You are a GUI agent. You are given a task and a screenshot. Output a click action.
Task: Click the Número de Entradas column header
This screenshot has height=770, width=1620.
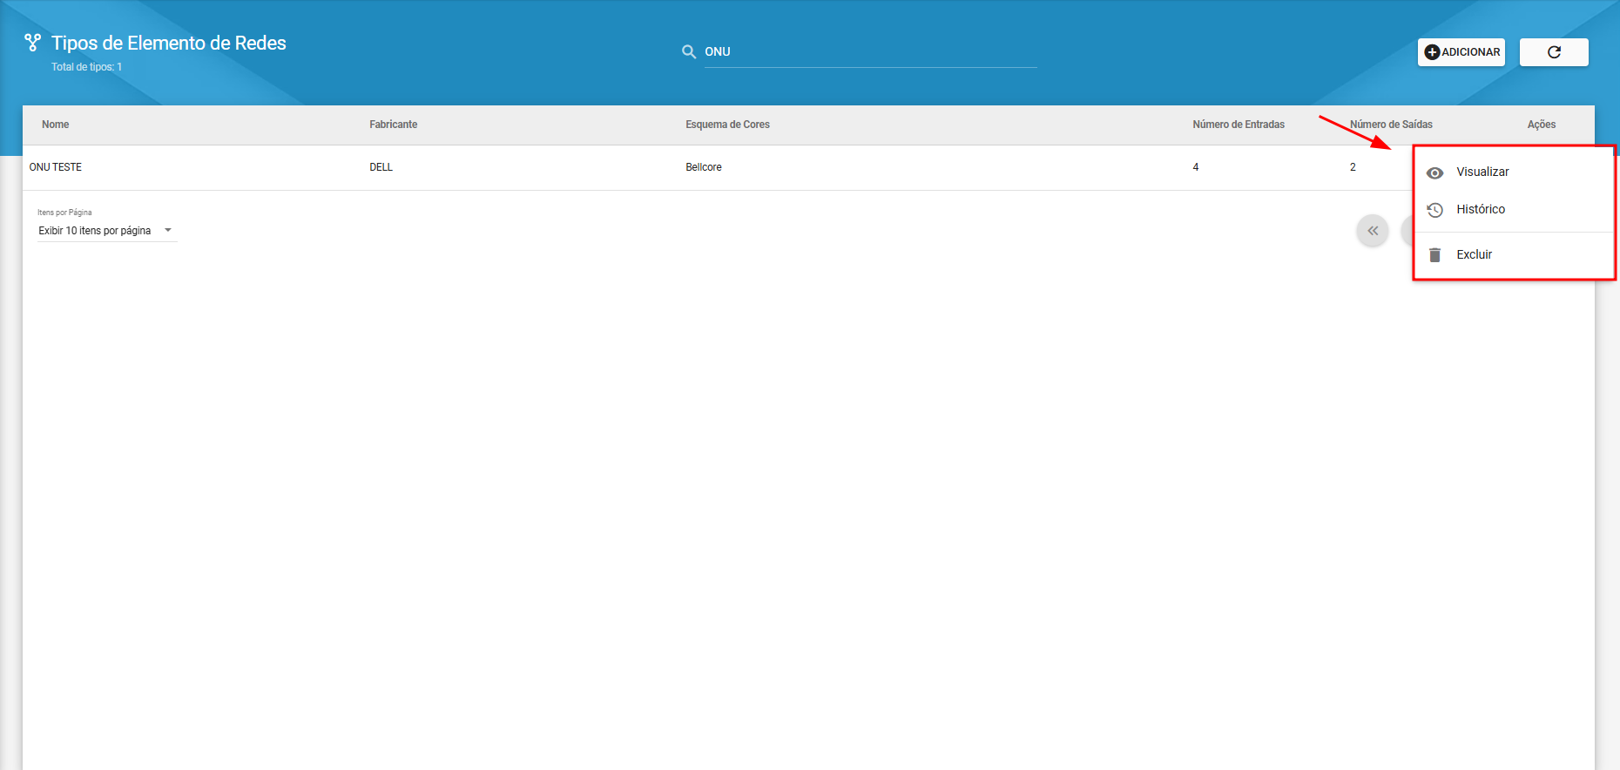tap(1239, 125)
